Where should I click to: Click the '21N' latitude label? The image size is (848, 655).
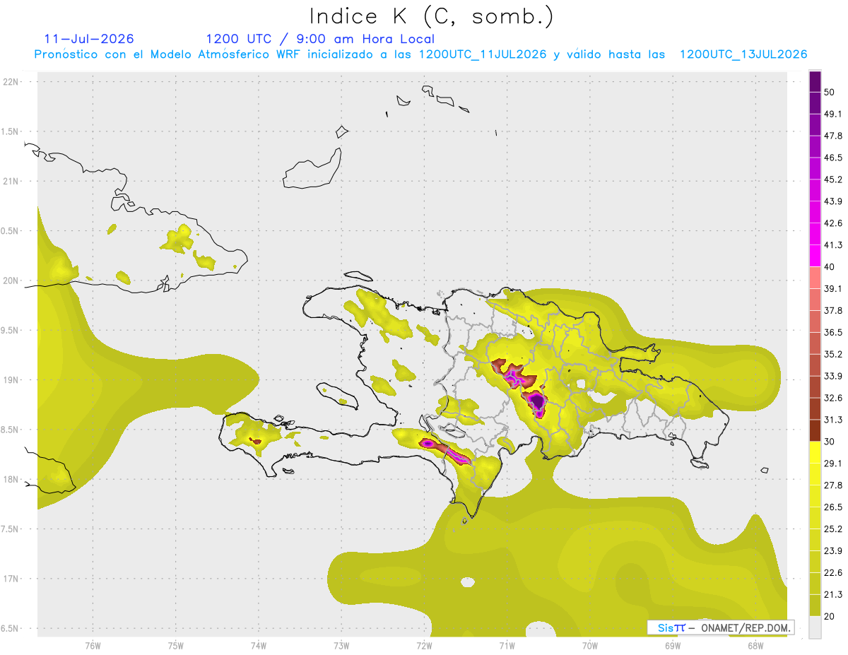pos(11,181)
